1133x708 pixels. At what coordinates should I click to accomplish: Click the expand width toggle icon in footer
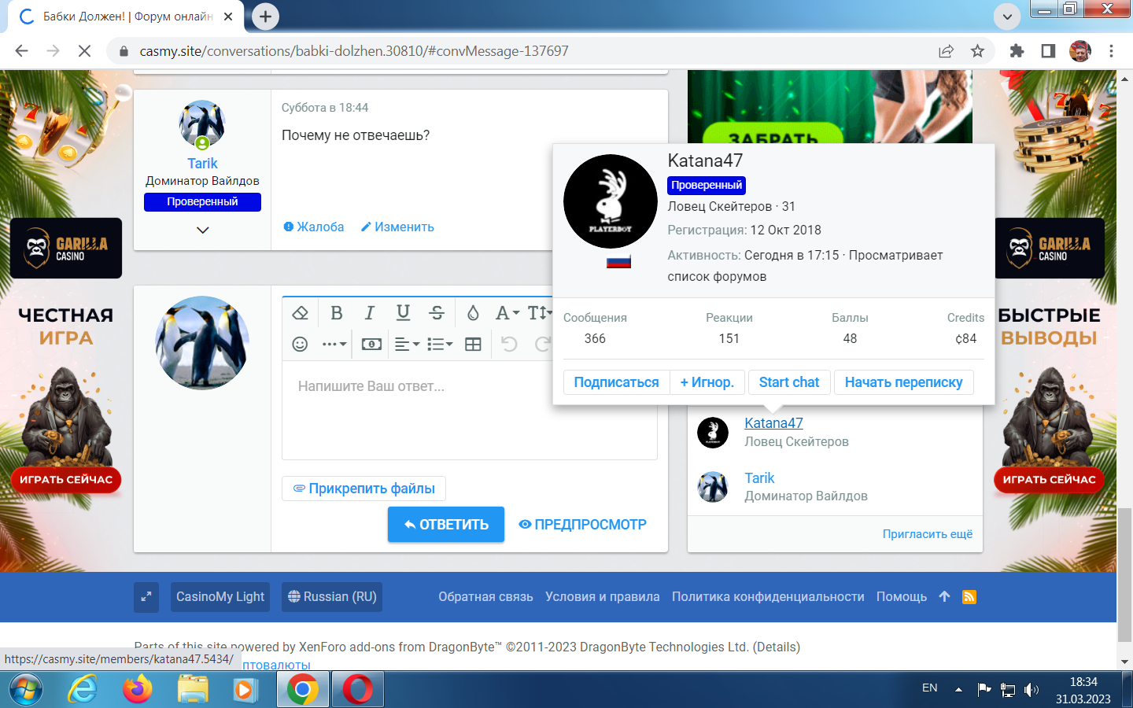tap(146, 597)
